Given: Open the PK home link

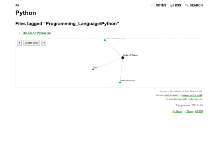Looking at the screenshot, I should click(17, 6).
